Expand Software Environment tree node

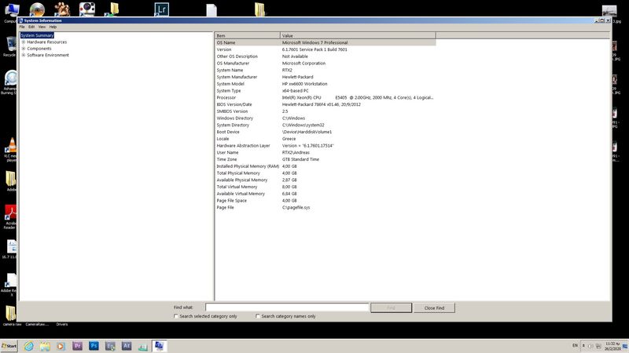24,55
